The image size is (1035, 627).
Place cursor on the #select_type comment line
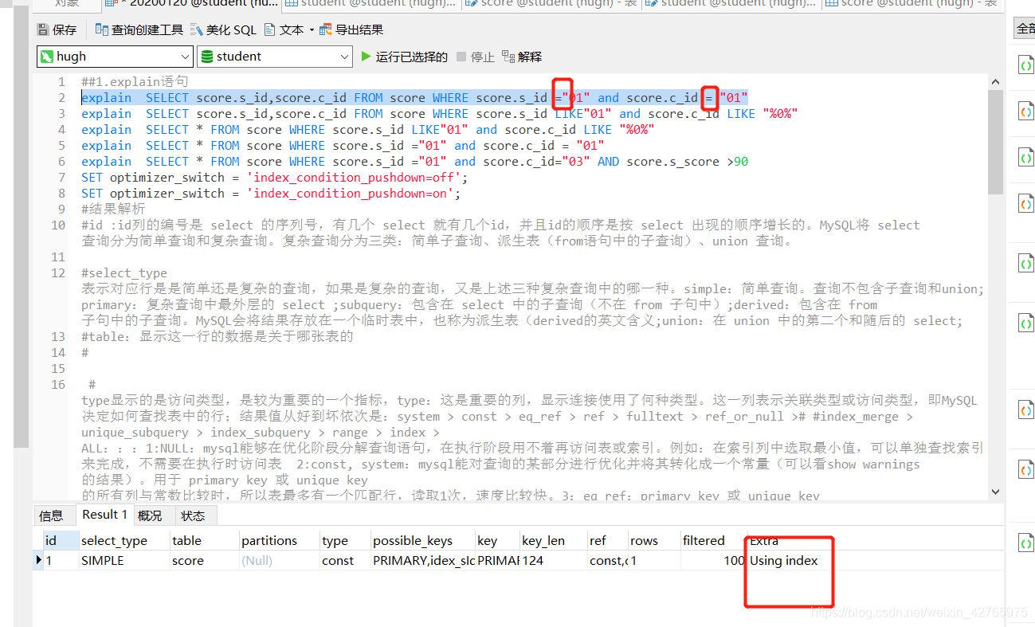[124, 272]
